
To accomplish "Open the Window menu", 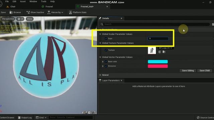I will pos(33,1).
